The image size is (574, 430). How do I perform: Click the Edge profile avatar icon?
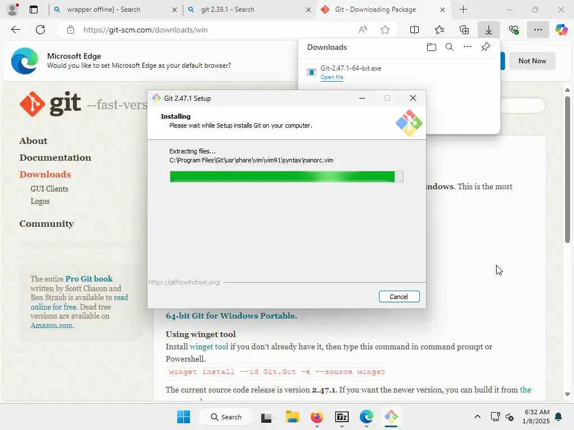click(13, 9)
